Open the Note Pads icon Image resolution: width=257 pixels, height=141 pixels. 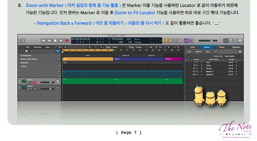point(231,40)
